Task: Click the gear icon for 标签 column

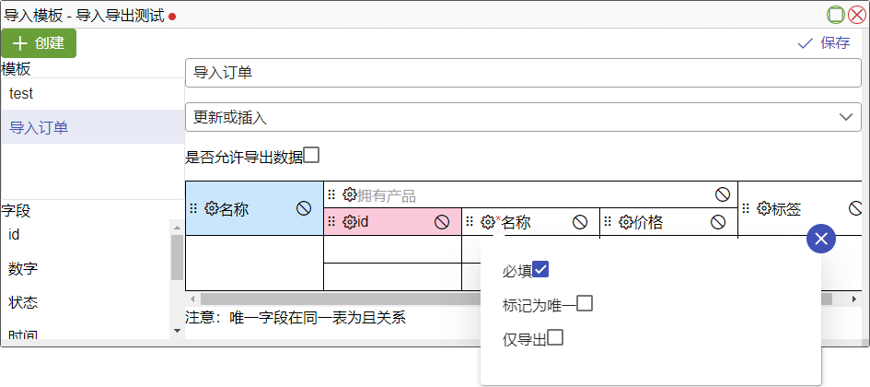Action: 763,209
